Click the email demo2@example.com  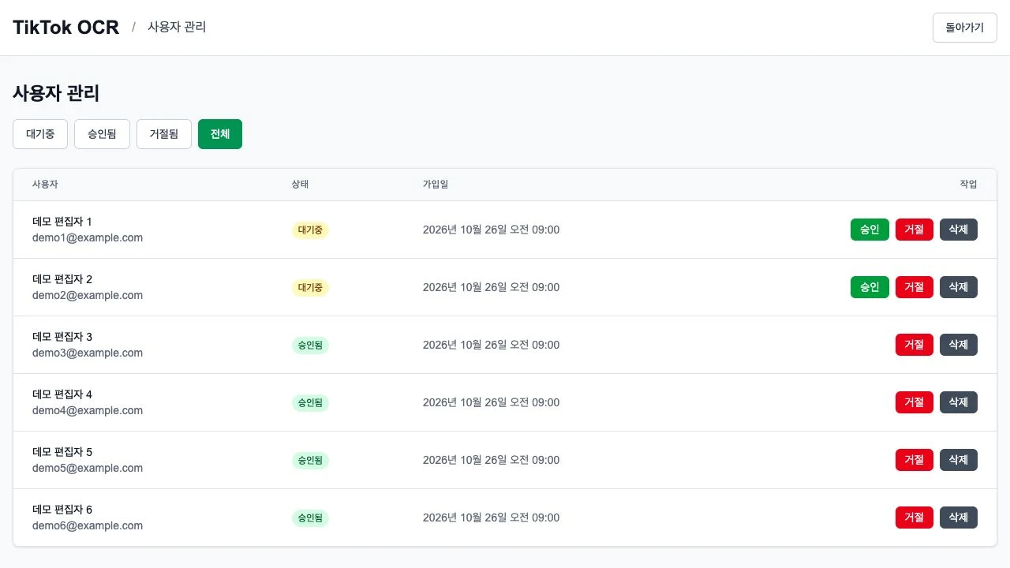click(x=88, y=295)
